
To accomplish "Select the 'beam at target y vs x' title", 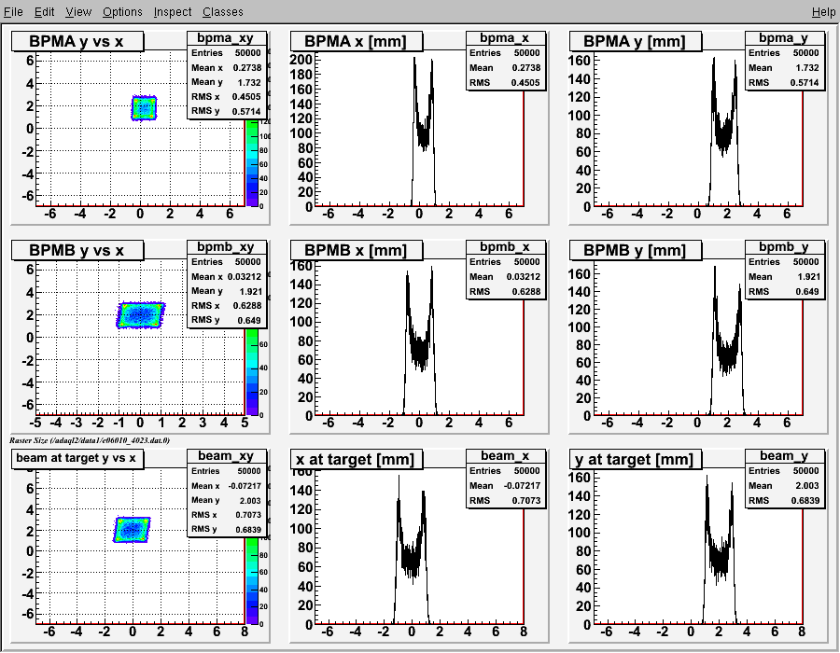I will [x=76, y=458].
